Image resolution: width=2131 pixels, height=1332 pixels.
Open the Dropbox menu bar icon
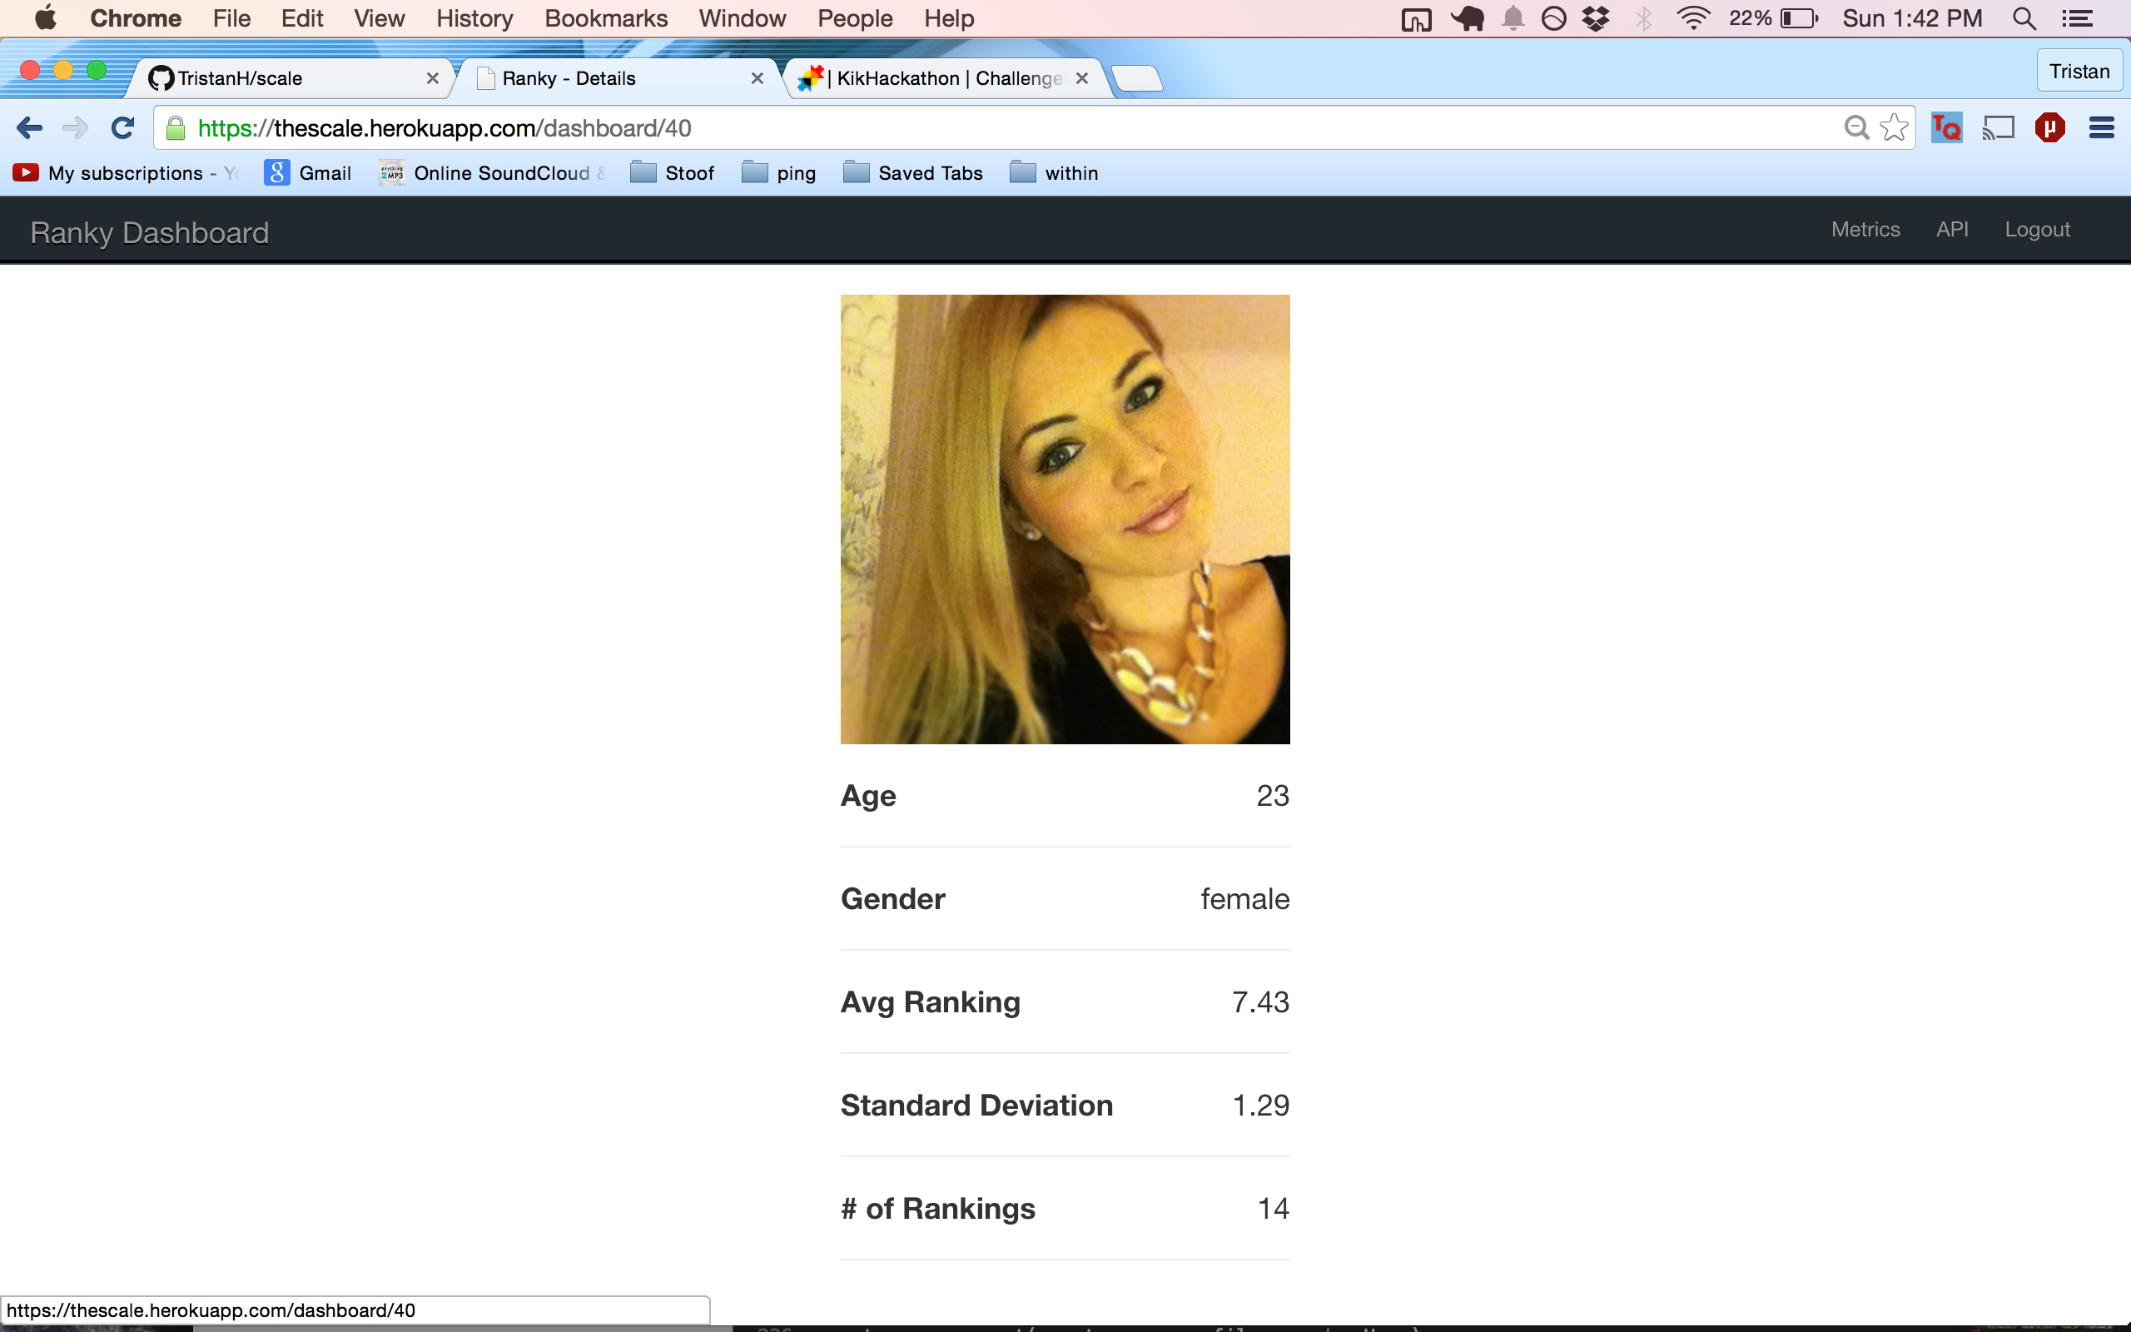tap(1596, 18)
